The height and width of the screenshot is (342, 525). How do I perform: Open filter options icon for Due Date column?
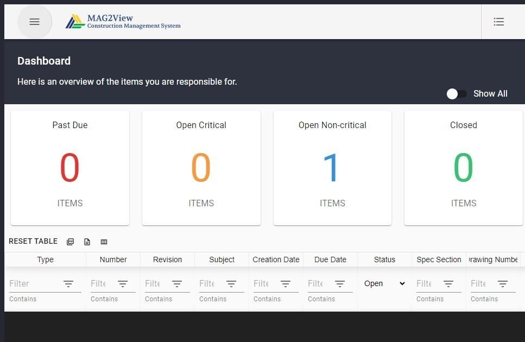[x=339, y=284]
